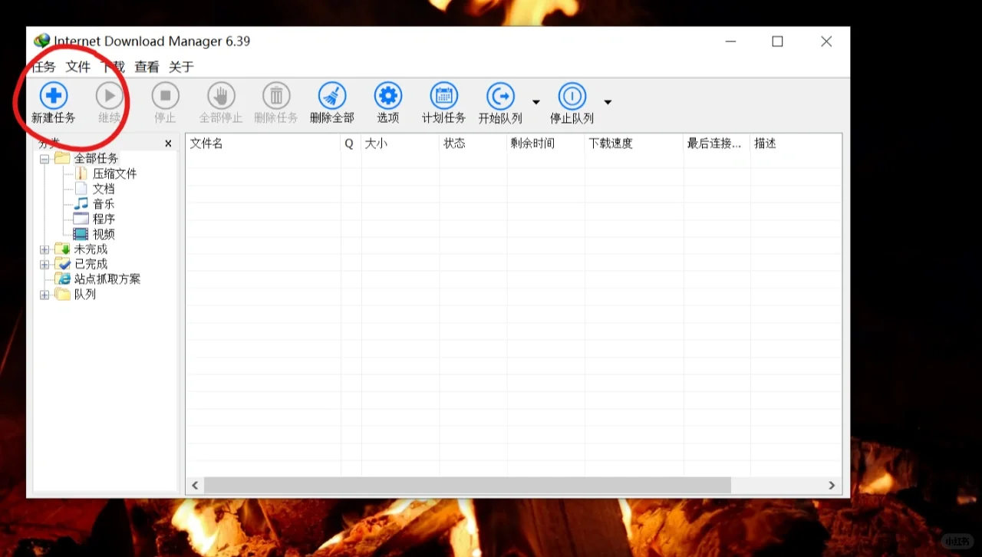The height and width of the screenshot is (557, 982).
Task: Click the right arrow of the horizontal scrollbar
Action: [832, 485]
